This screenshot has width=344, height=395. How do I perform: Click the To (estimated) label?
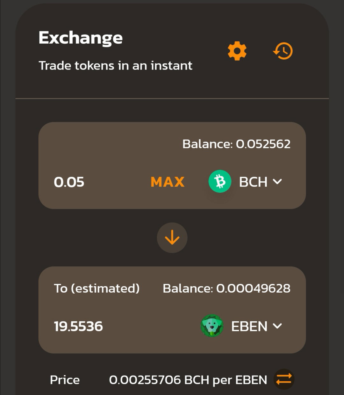(x=97, y=288)
